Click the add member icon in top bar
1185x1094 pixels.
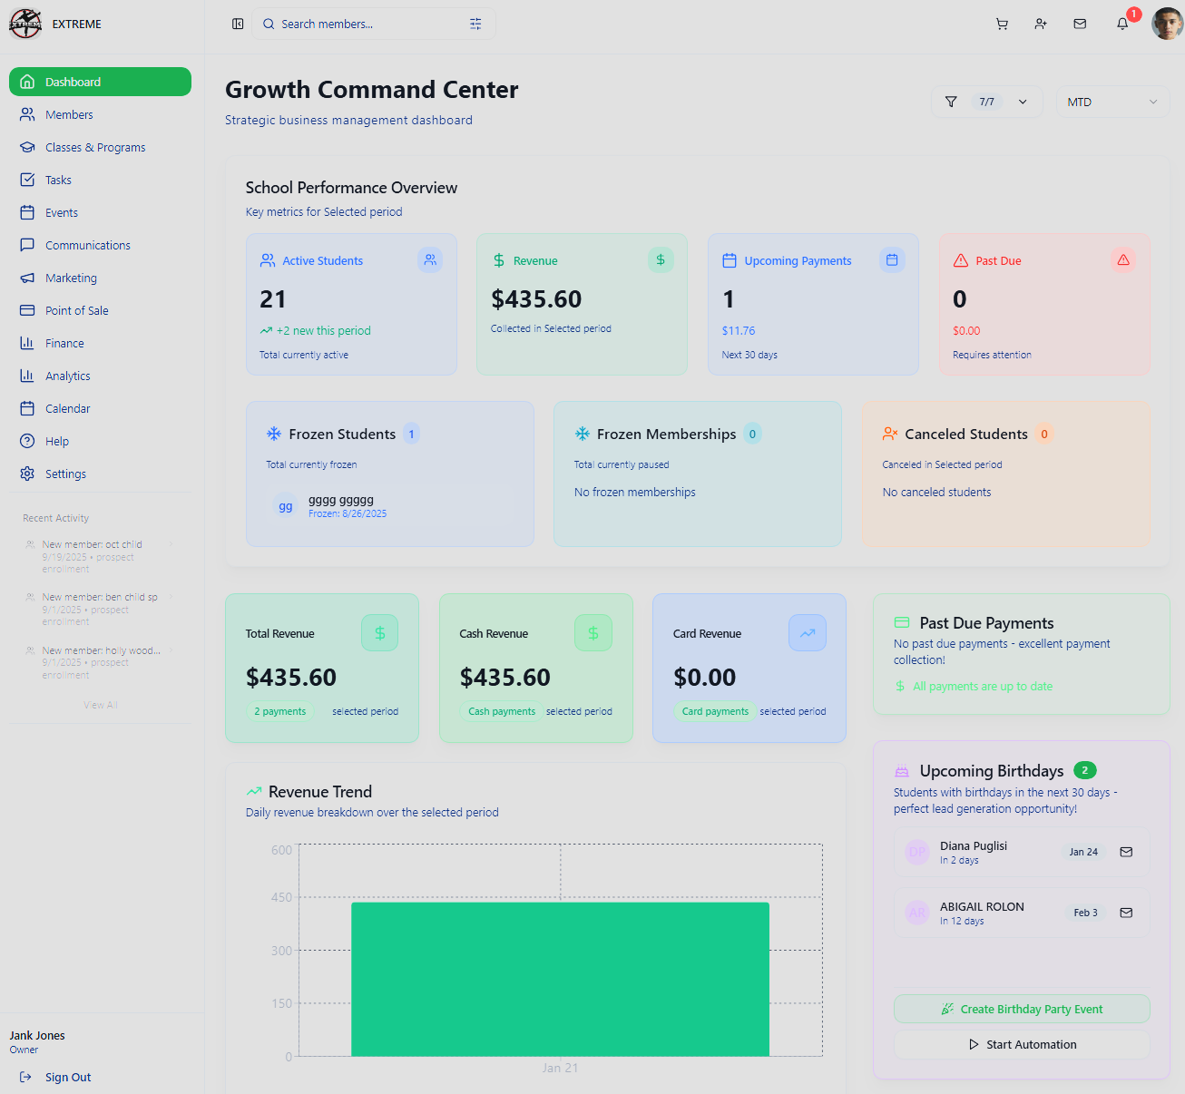click(x=1041, y=24)
